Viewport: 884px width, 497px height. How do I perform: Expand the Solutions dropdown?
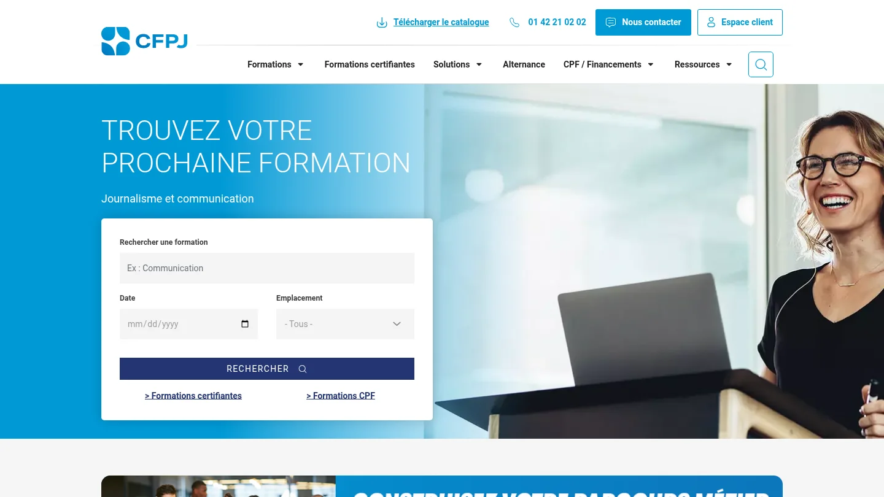coord(458,64)
